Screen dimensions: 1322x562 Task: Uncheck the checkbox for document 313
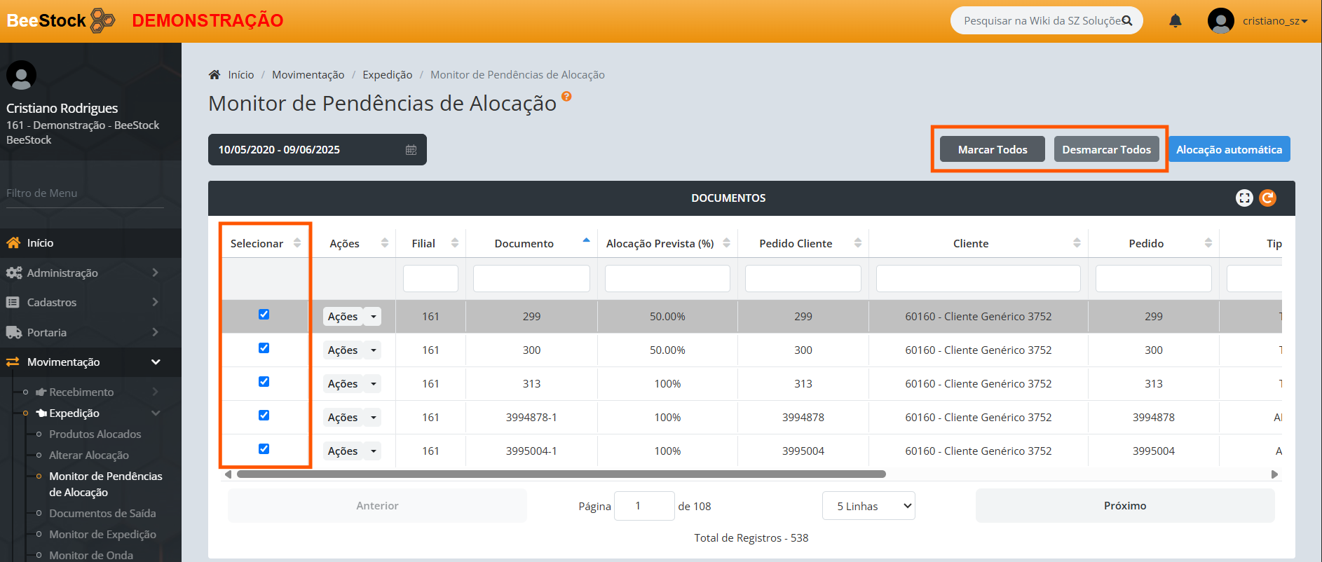click(x=264, y=382)
